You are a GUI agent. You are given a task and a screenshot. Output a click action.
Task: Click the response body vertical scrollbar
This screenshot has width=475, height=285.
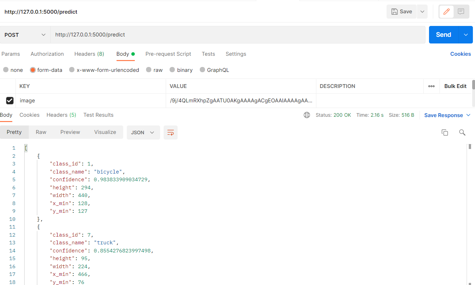pos(470,147)
